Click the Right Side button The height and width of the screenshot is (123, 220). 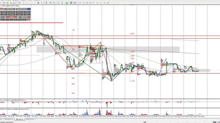click(24, 17)
